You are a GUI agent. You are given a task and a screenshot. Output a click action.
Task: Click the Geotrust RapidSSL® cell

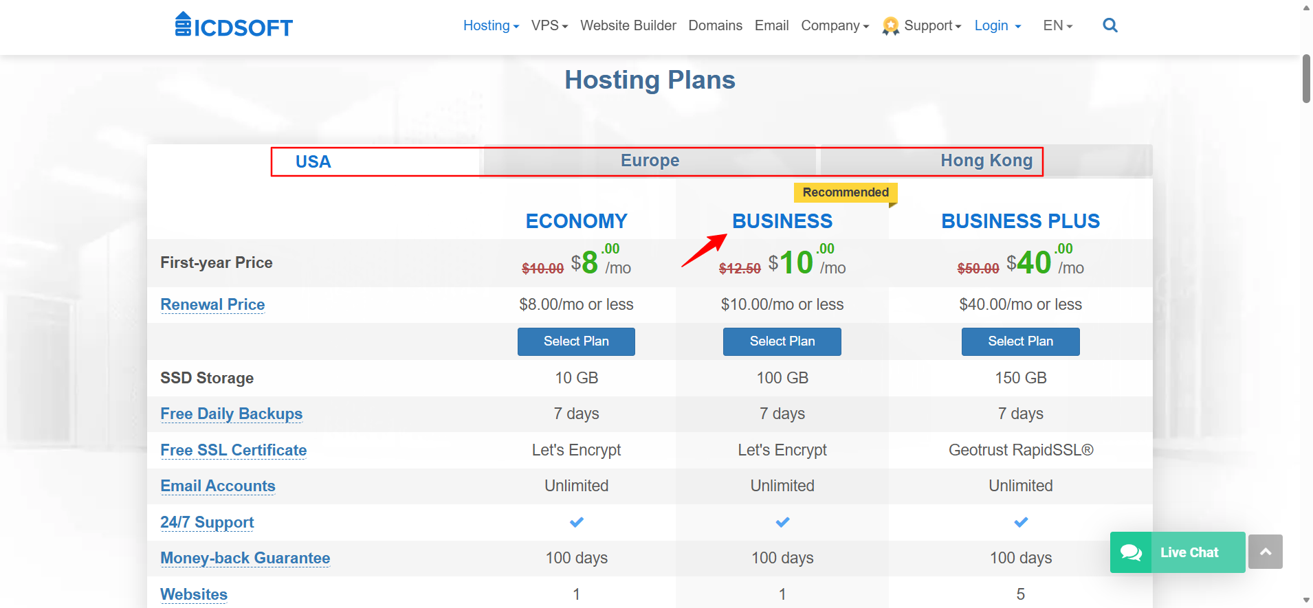1021,450
